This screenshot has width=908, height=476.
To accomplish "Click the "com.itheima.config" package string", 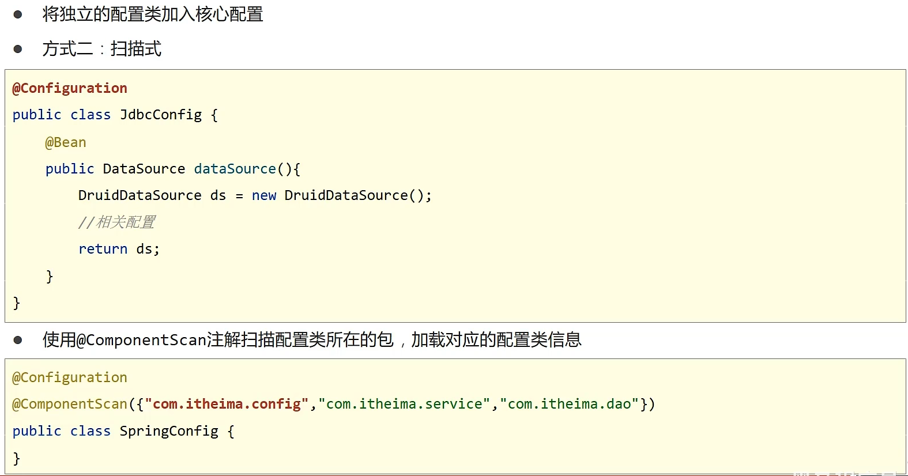I will [227, 404].
